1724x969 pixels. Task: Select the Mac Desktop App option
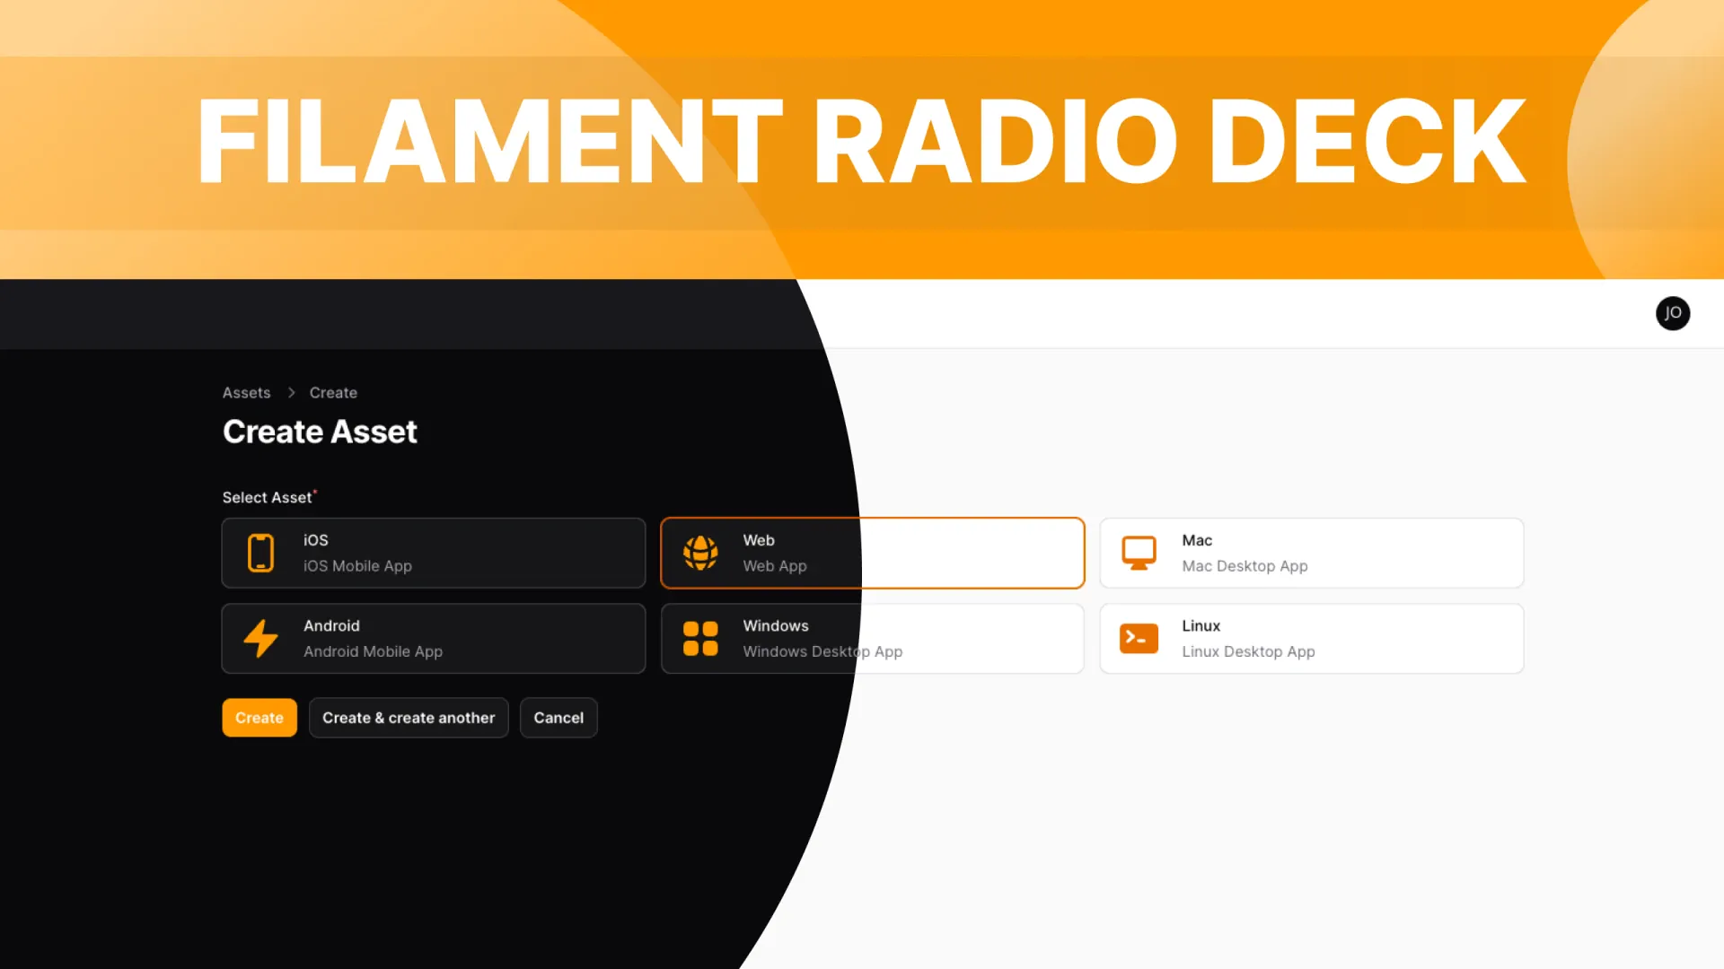click(x=1311, y=553)
